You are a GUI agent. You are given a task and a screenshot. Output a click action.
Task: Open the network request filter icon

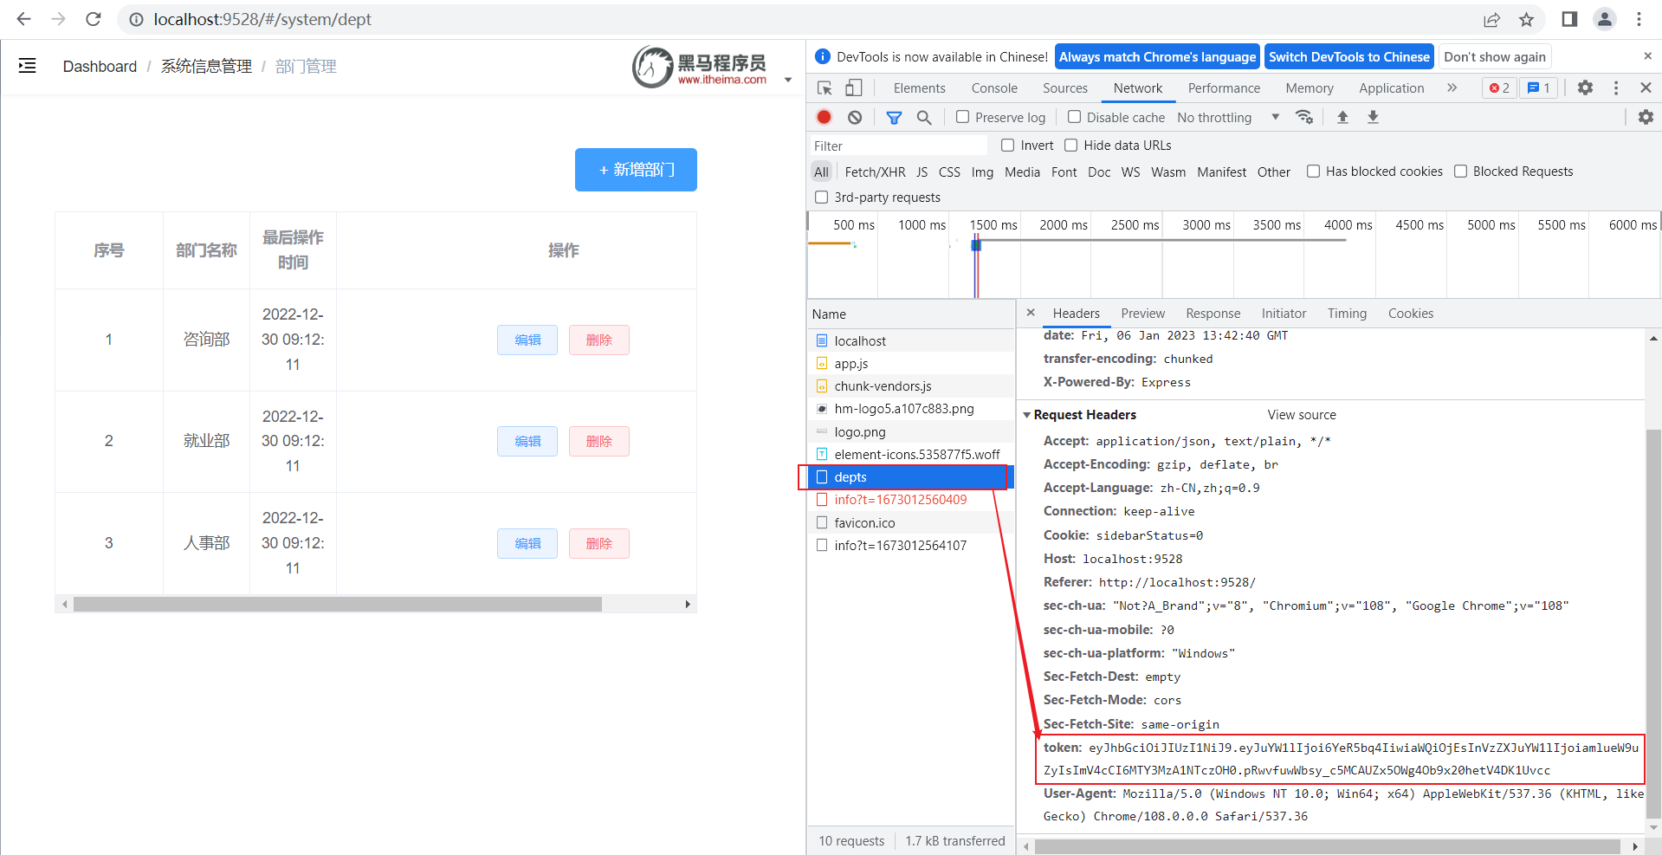click(894, 117)
